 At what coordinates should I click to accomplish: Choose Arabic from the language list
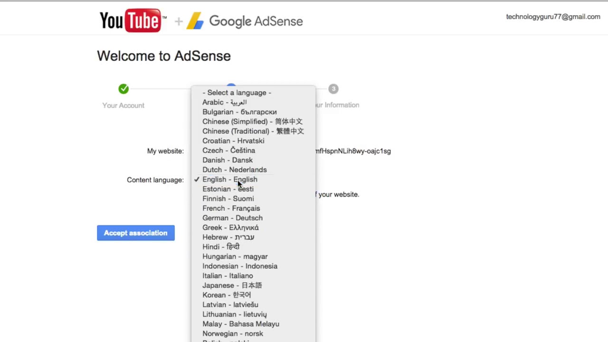click(x=224, y=102)
